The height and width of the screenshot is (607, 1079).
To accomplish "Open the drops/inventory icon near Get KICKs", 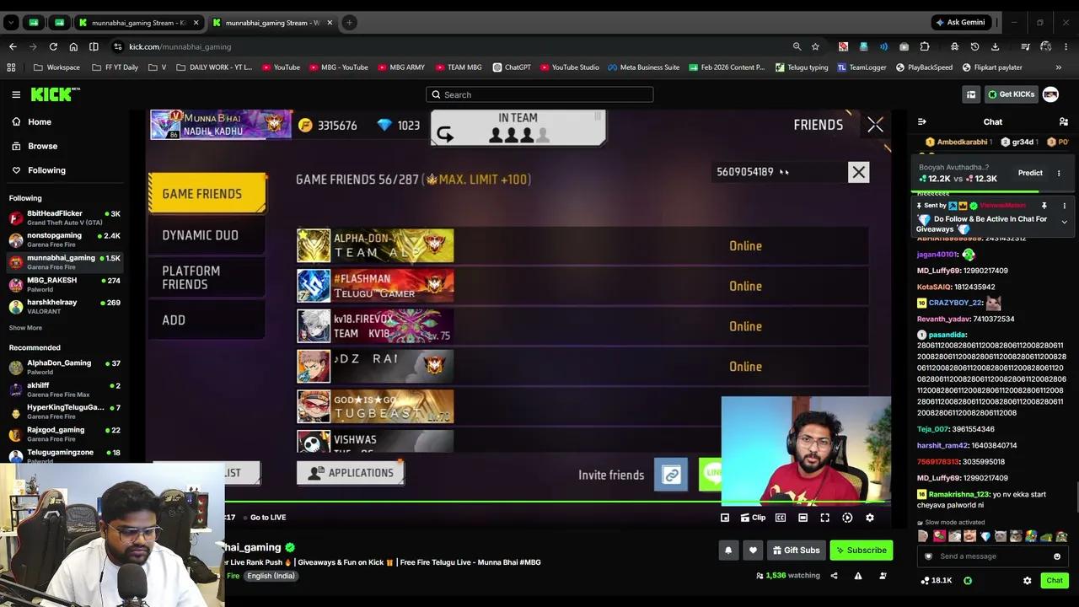I will (971, 94).
